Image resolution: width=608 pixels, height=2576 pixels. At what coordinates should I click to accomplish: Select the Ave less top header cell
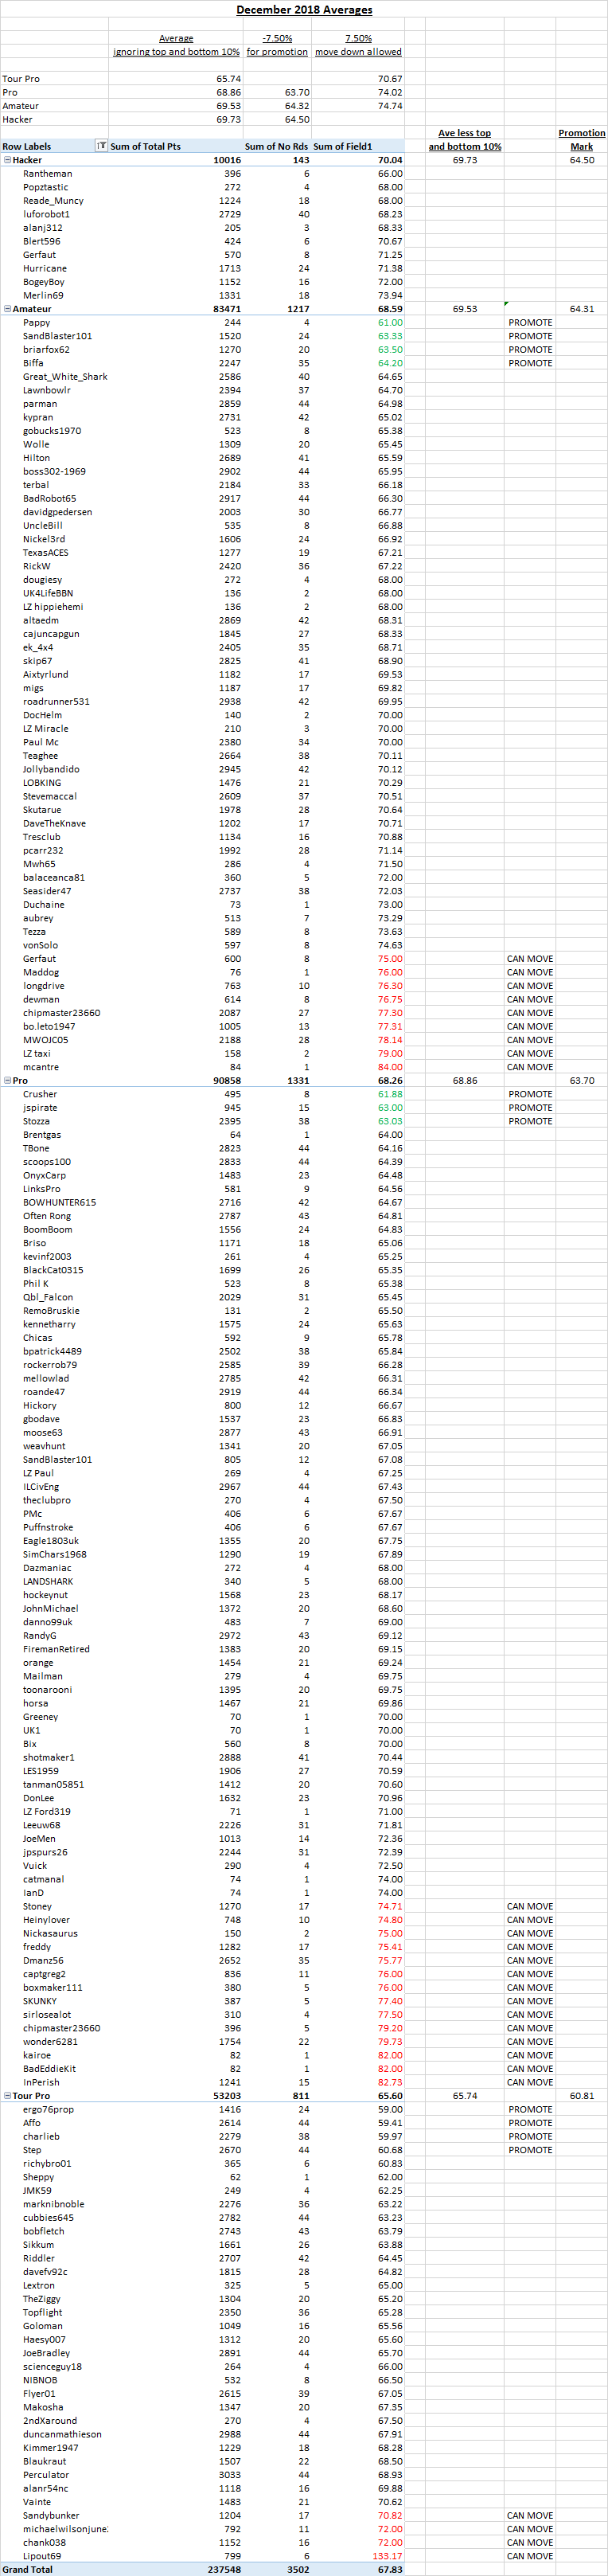pos(465,133)
